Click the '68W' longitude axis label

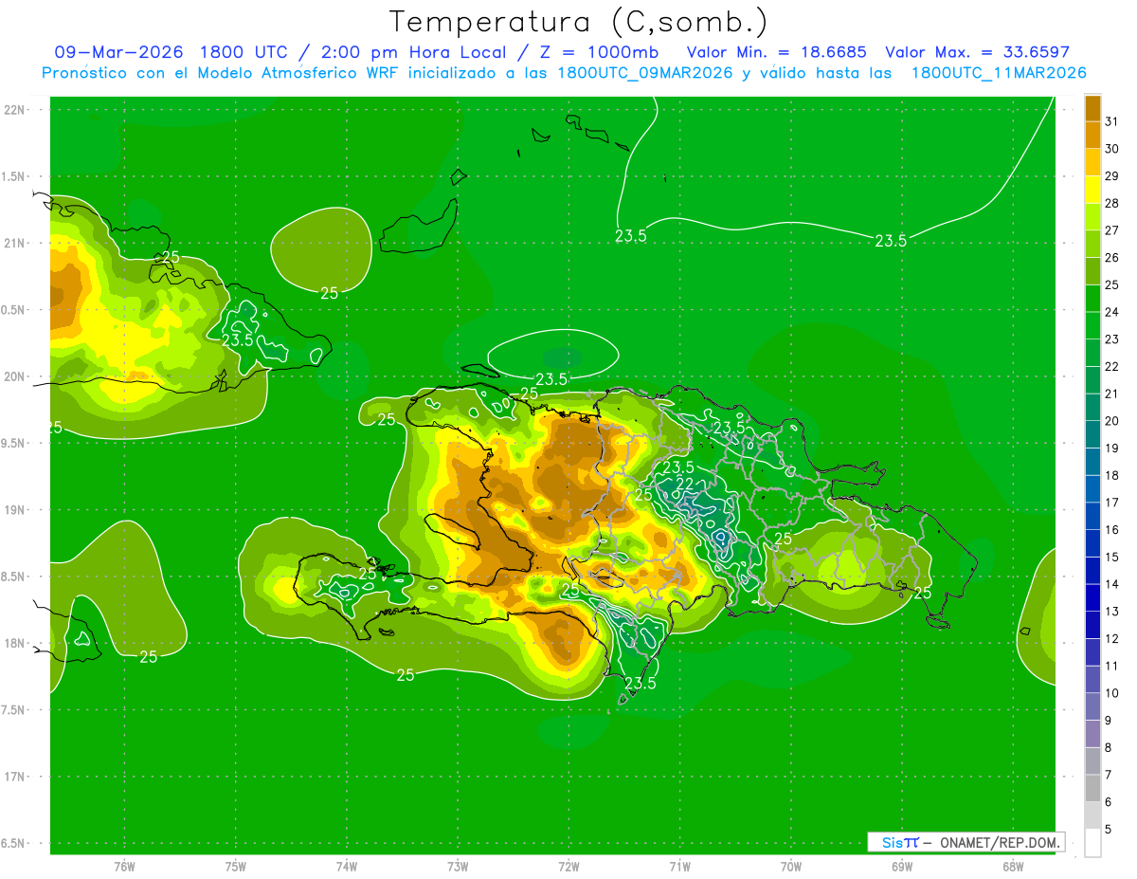coord(1013,866)
